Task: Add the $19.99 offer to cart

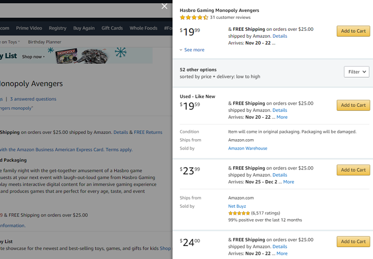Action: click(x=353, y=31)
